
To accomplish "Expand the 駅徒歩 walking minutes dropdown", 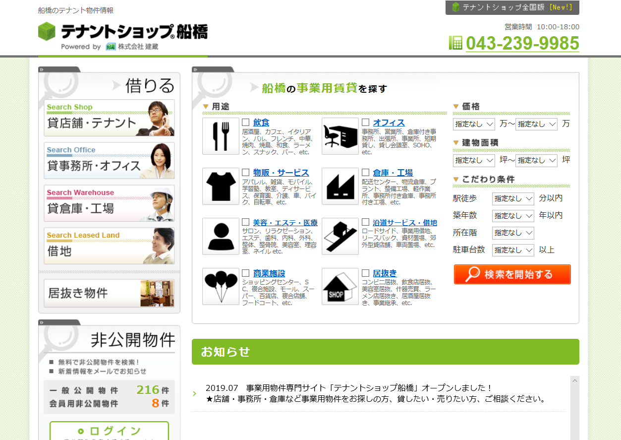I will pos(513,199).
